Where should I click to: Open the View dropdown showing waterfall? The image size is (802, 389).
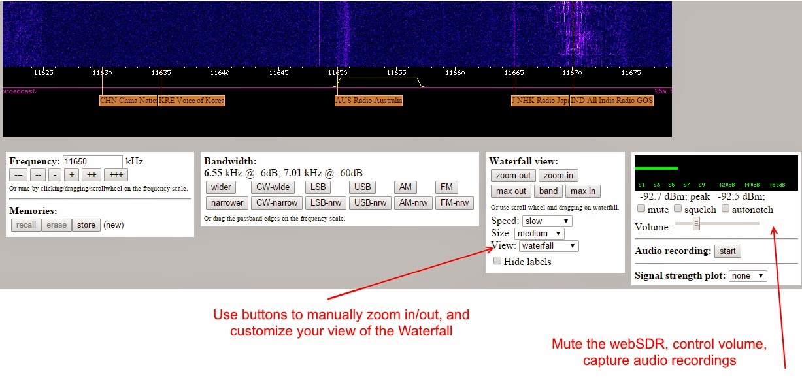point(548,245)
